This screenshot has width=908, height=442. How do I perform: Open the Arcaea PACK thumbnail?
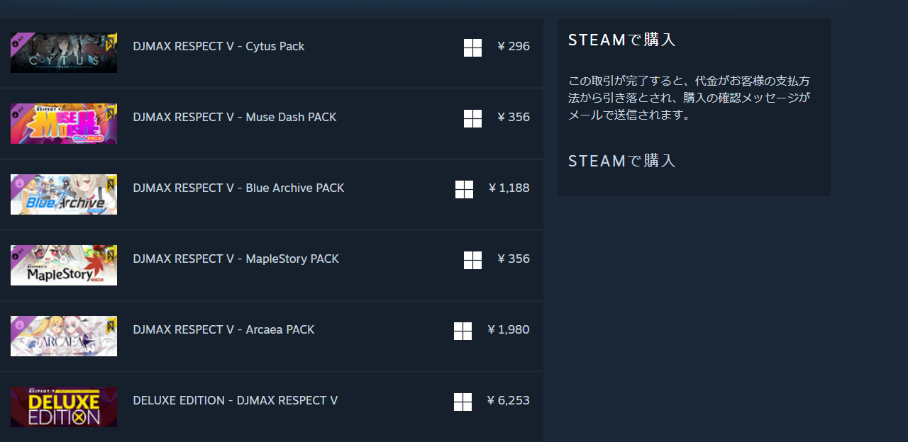tap(64, 336)
